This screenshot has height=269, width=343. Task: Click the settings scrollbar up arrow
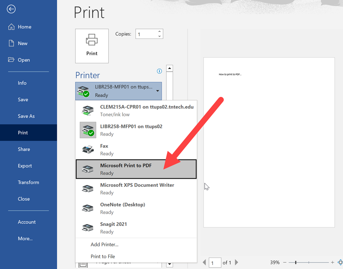pos(170,68)
